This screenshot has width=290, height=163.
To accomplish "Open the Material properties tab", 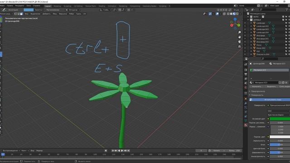I will [x=246, y=125].
